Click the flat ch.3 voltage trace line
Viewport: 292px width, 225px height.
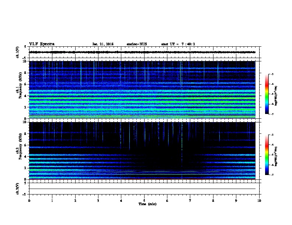click(x=142, y=189)
